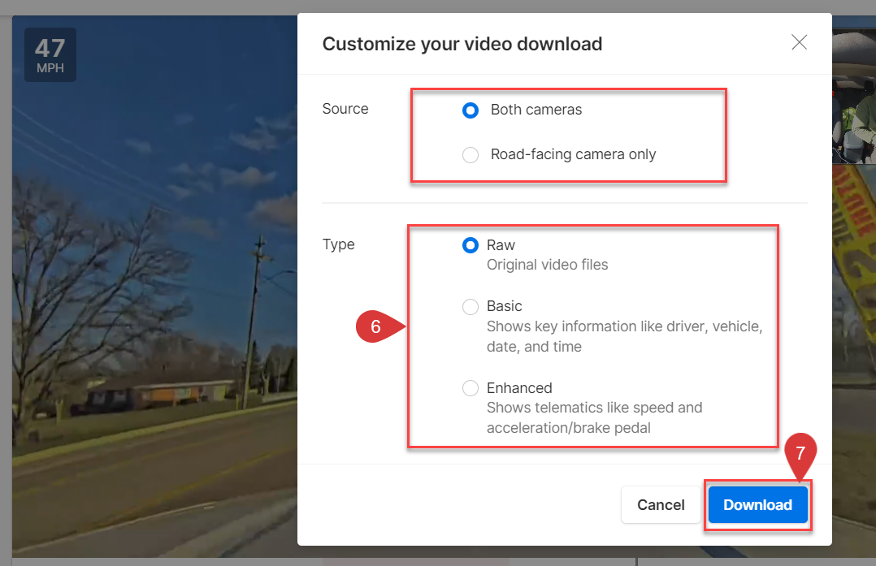Click the dimmed road-facing video behind dialog
Image resolution: width=876 pixels, height=566 pixels.
tap(154, 325)
